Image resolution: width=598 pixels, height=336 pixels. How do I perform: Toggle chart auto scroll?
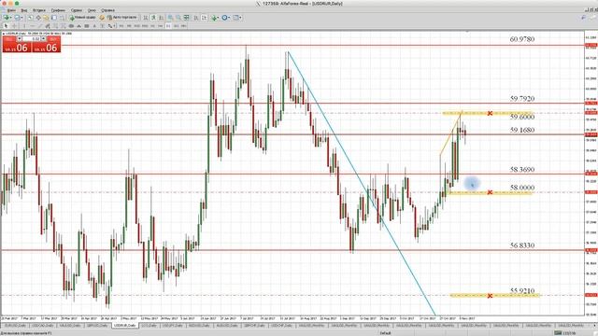(x=196, y=18)
